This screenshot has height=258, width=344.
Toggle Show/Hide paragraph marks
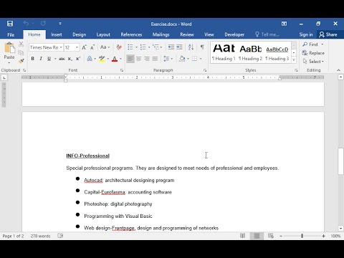point(202,47)
